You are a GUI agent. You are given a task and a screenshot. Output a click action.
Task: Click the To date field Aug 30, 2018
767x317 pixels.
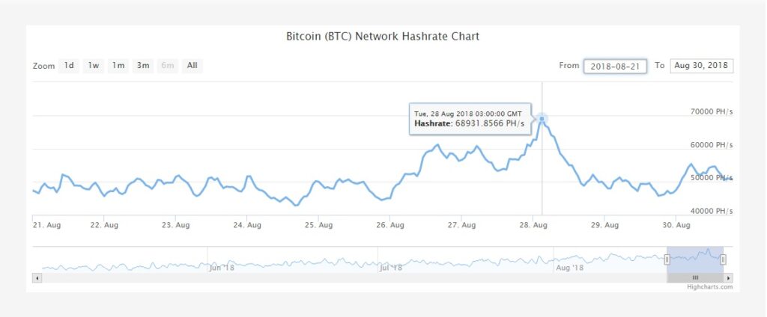[701, 66]
